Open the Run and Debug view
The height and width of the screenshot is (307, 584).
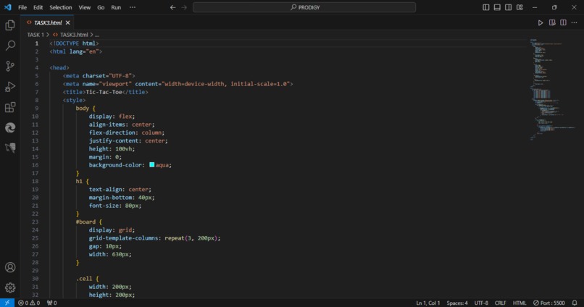(x=10, y=87)
